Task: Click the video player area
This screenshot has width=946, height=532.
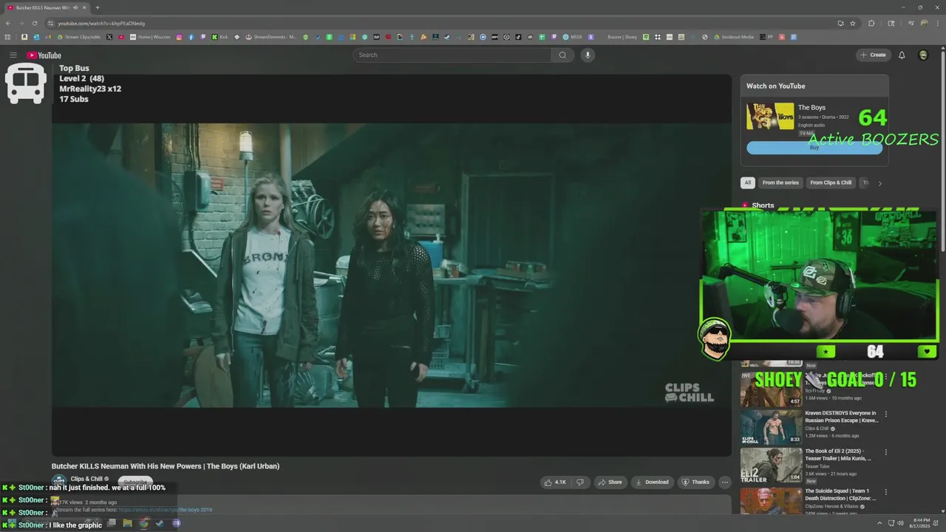Action: (x=391, y=265)
